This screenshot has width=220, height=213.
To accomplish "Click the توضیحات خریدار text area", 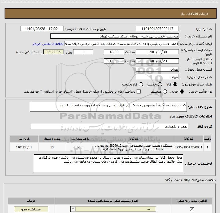I will [x=108, y=163].
